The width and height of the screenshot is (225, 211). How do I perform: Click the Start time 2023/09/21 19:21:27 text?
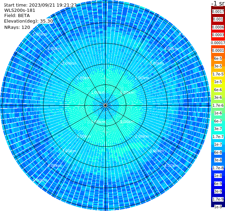coord(40,5)
